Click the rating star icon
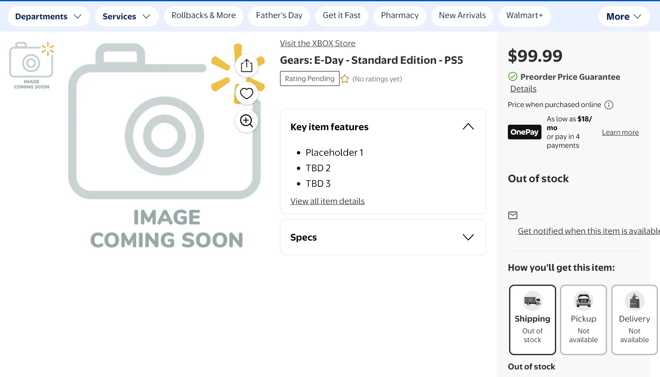The image size is (660, 377). (x=345, y=79)
